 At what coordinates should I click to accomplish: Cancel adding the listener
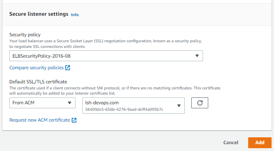(231, 143)
